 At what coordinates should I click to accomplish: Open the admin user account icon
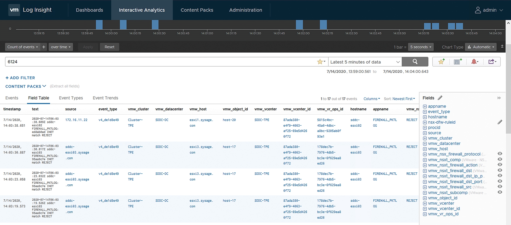478,10
